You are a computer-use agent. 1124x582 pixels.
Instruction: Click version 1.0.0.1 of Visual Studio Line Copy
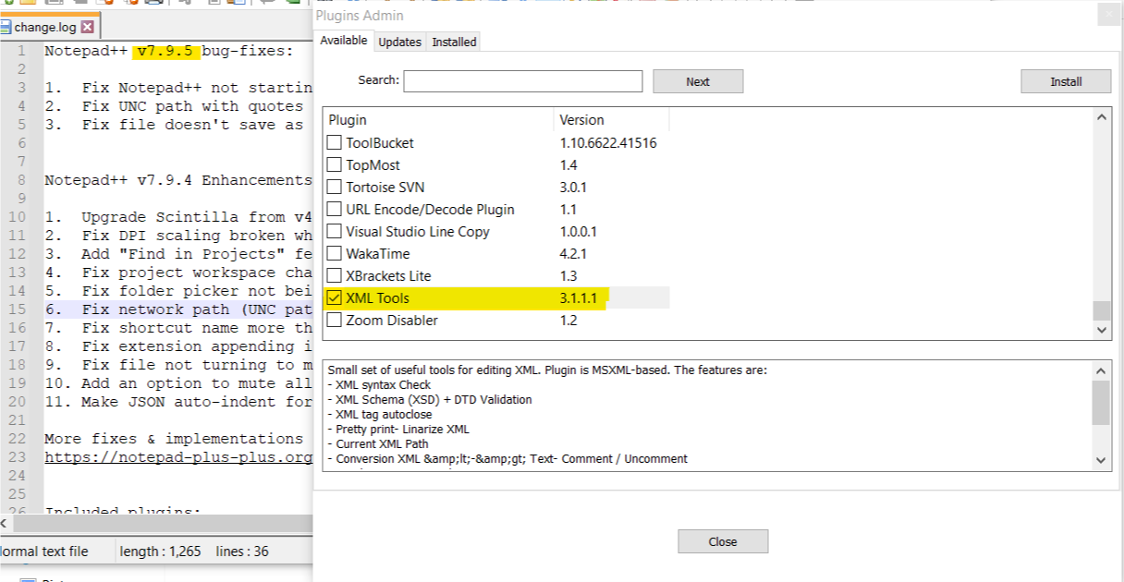pos(579,232)
